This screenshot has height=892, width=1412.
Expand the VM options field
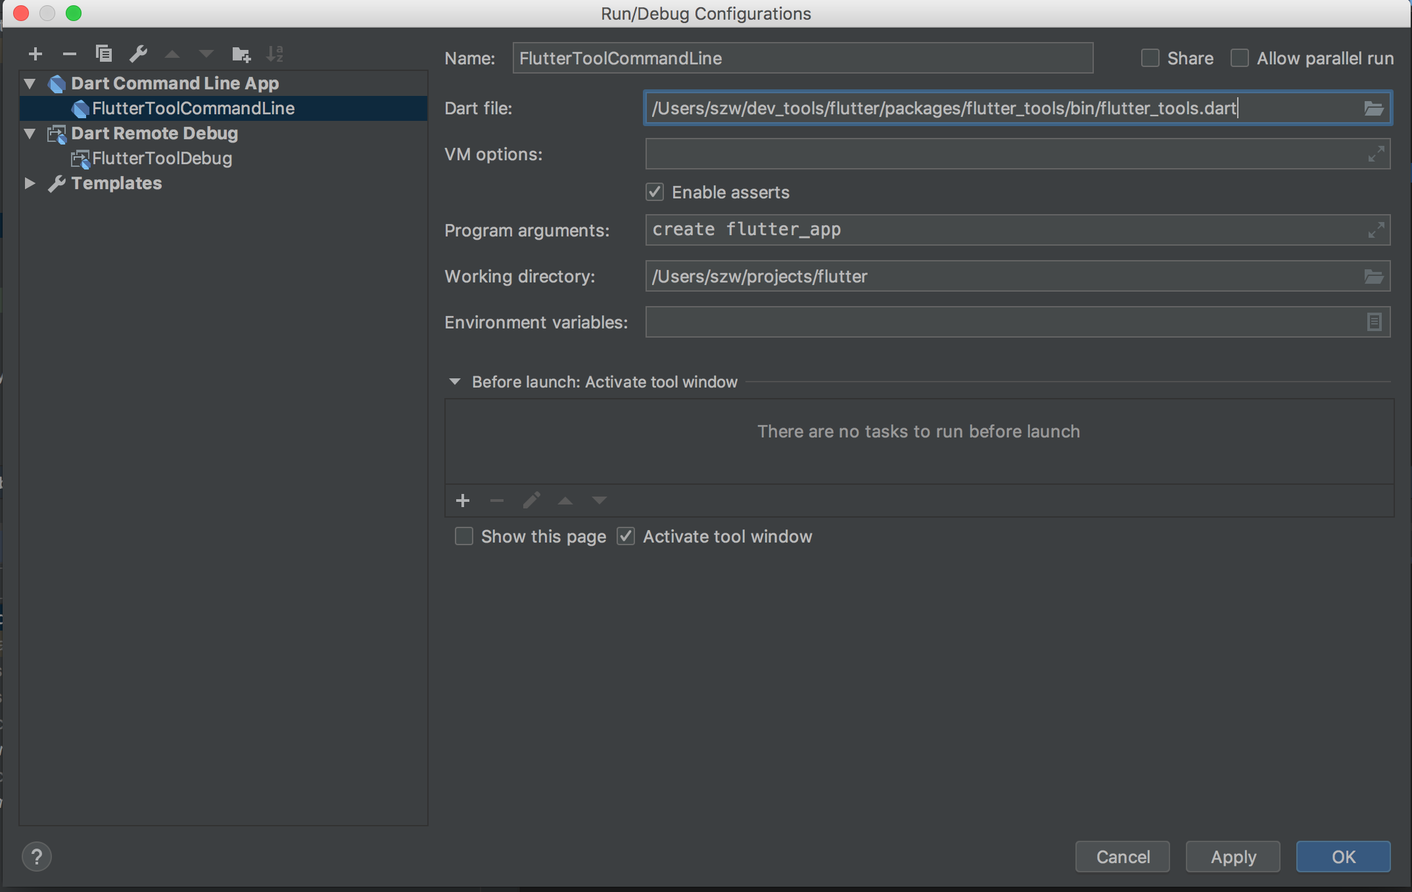pyautogui.click(x=1375, y=154)
